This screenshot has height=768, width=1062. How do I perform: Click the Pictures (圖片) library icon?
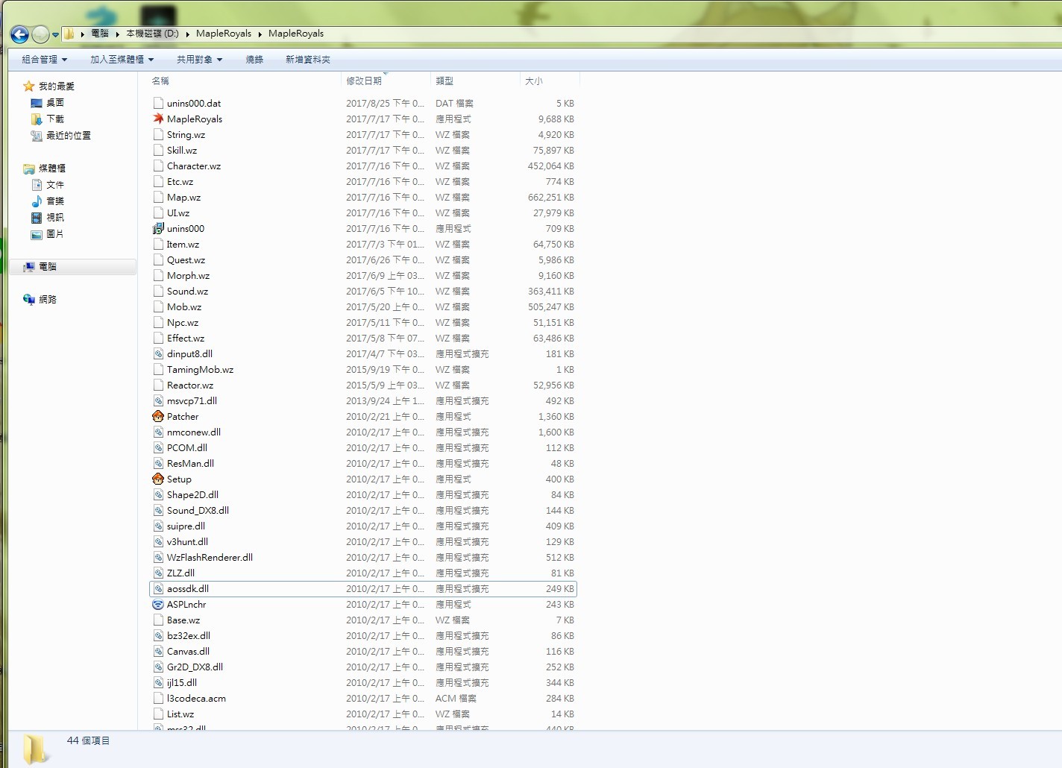[37, 234]
